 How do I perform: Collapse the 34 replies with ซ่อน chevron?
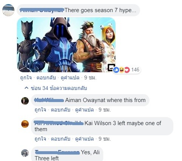[56, 88]
